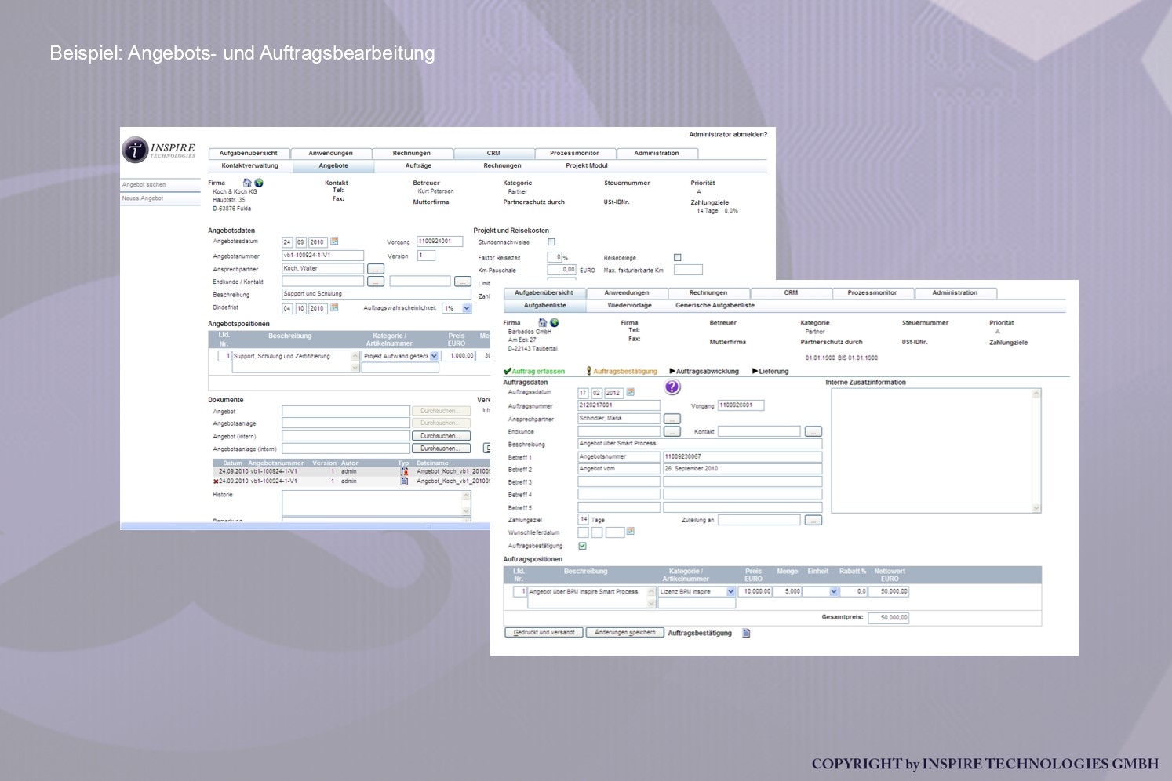Click the house icon beside Koch & Koch KG
Viewport: 1172px width, 781px height.
pos(247,183)
